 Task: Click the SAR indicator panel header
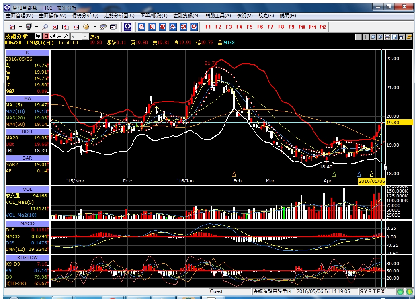27,158
